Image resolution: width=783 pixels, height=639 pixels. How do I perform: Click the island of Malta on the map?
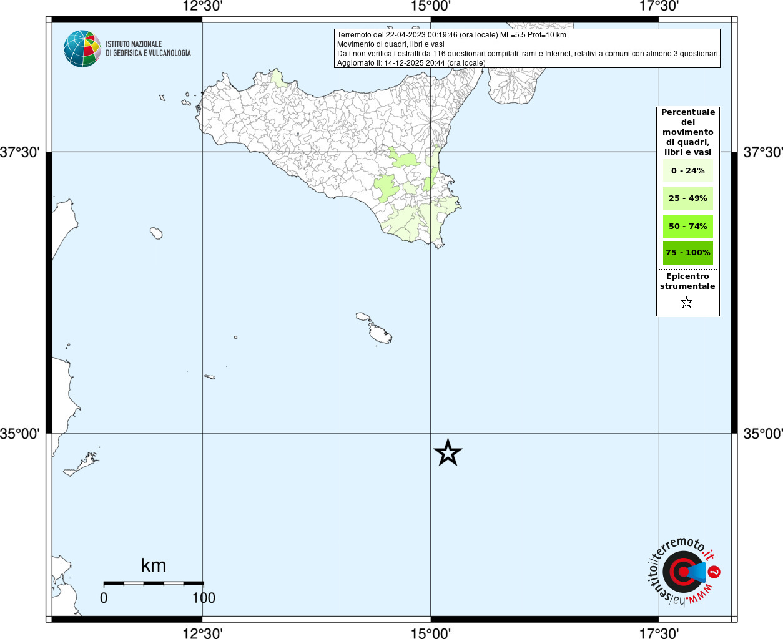tap(380, 334)
